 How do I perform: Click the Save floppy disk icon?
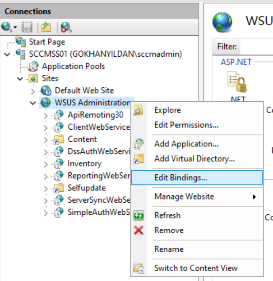[27, 27]
